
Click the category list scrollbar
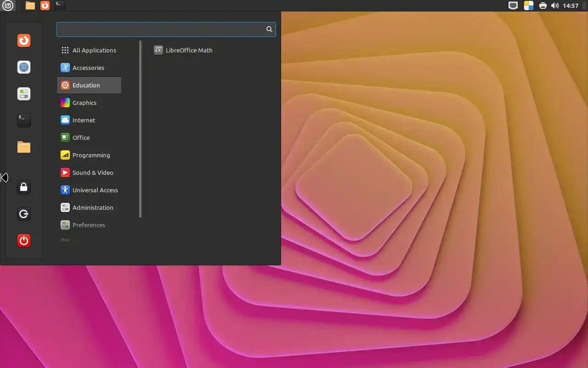pyautogui.click(x=140, y=129)
